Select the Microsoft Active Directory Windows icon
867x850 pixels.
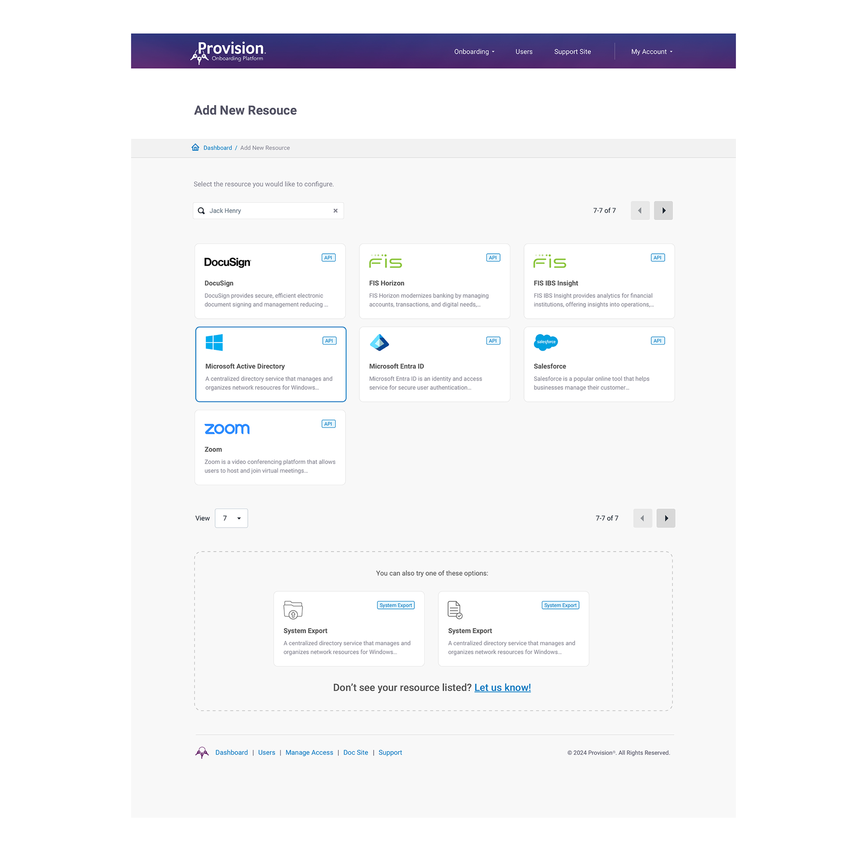(214, 342)
